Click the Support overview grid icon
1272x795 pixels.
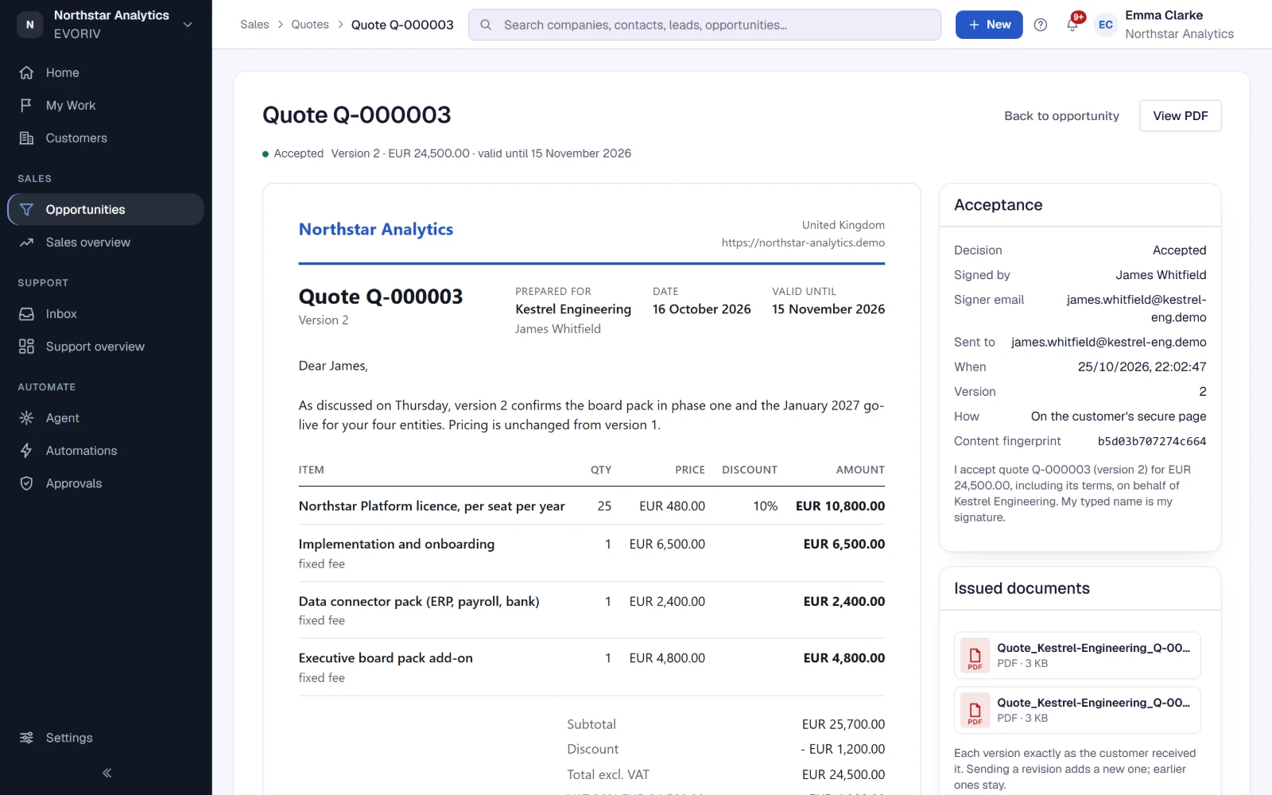pyautogui.click(x=26, y=346)
